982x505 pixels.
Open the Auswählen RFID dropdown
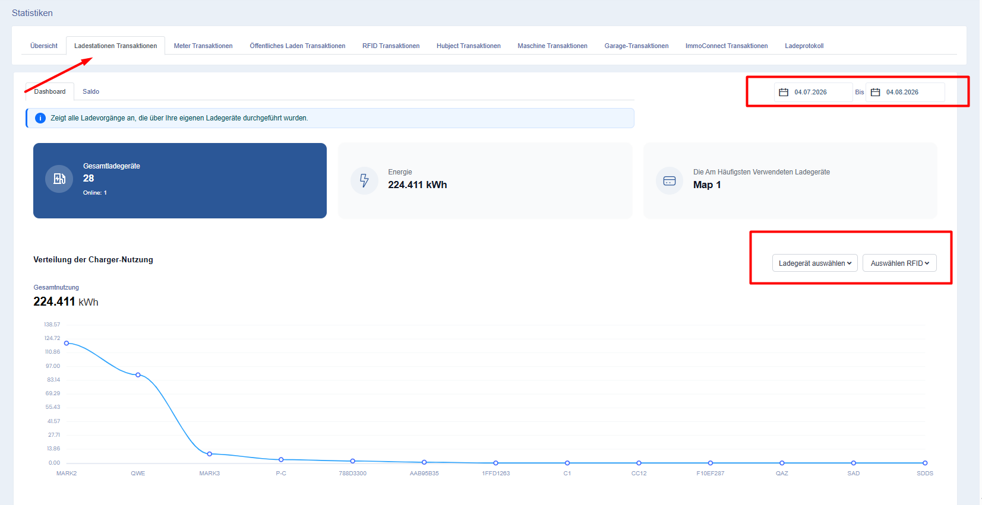899,263
